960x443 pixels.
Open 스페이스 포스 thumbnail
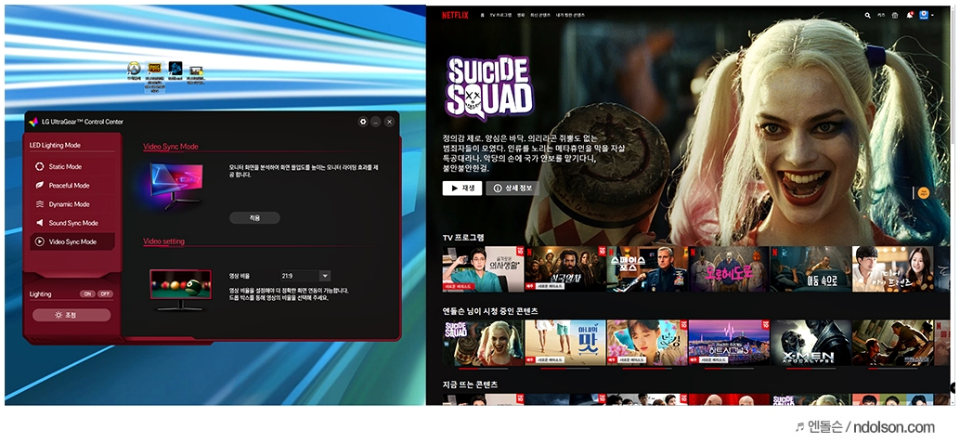(647, 269)
